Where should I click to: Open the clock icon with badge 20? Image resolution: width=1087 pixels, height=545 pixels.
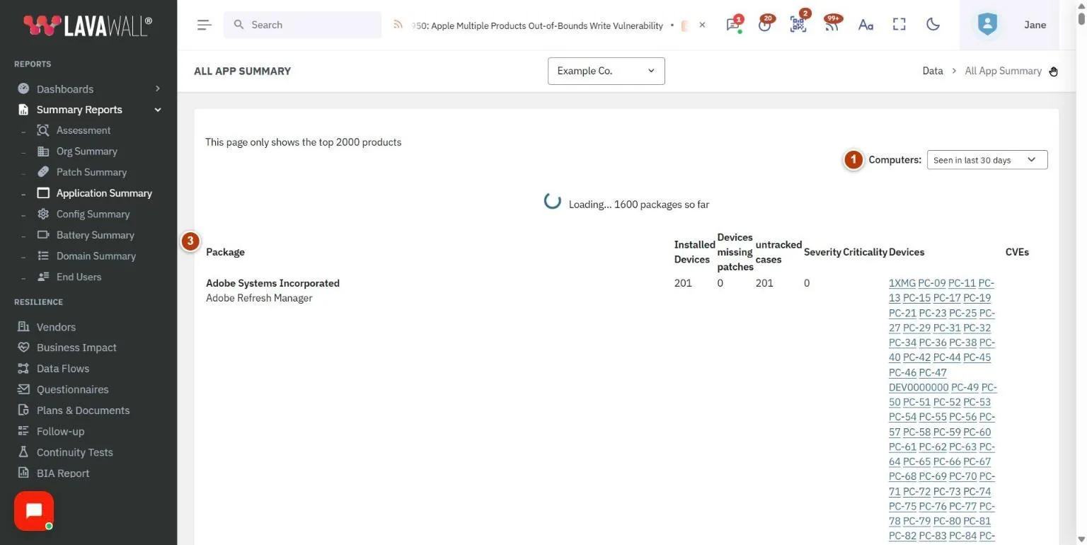(764, 25)
